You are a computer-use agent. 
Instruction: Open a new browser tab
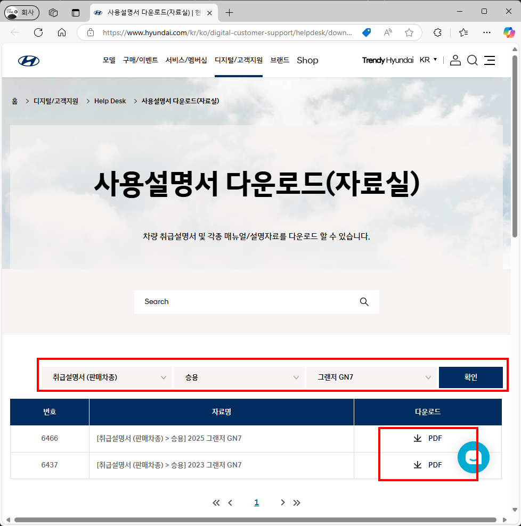click(x=229, y=13)
